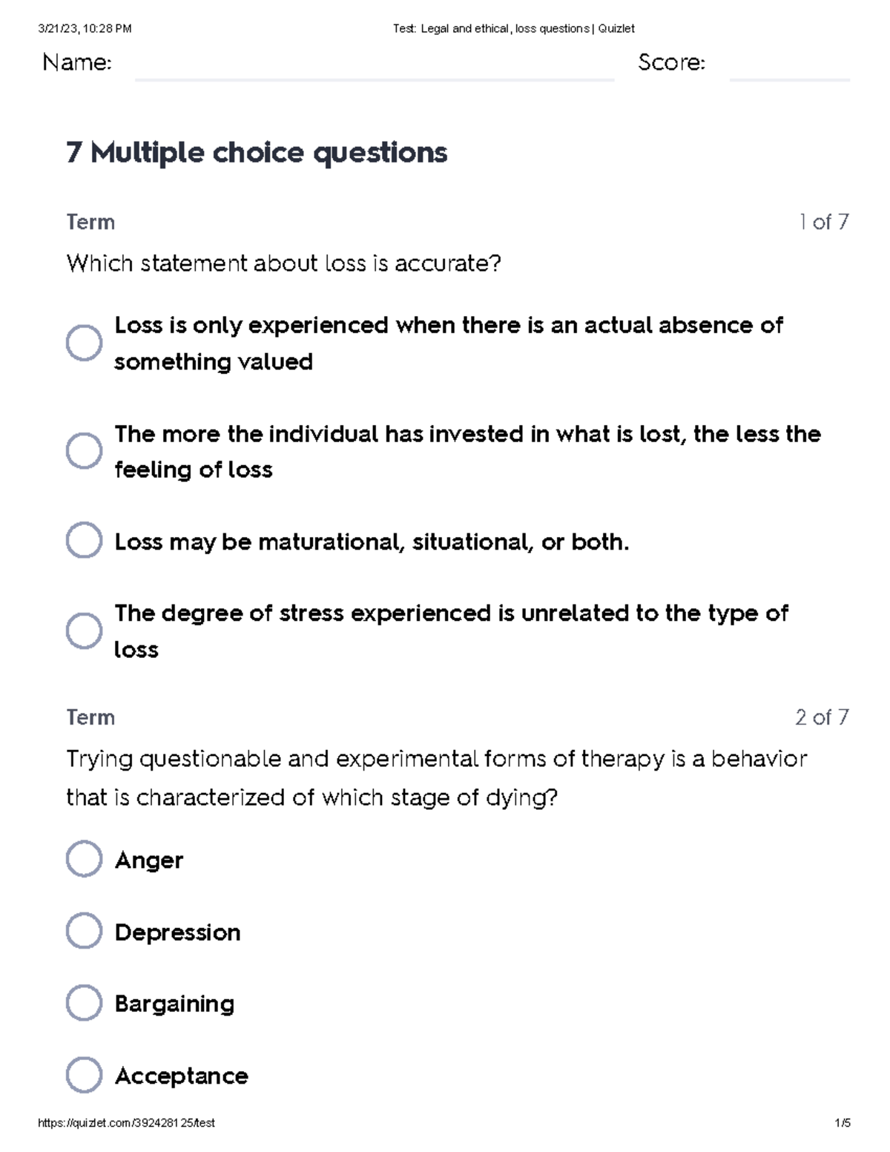
Task: Select radio for 'Loss may be maturational'
Action: (x=84, y=540)
